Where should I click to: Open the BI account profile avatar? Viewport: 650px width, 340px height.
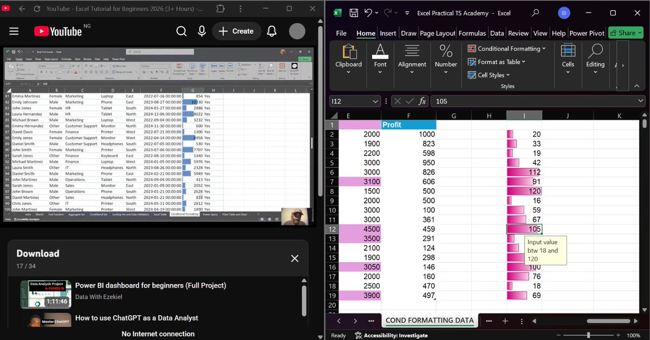pos(564,12)
